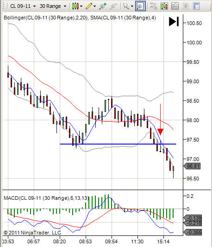Image resolution: width=212 pixels, height=247 pixels.
Task: Click the 09:54 time axis label
Action: pos(111,241)
